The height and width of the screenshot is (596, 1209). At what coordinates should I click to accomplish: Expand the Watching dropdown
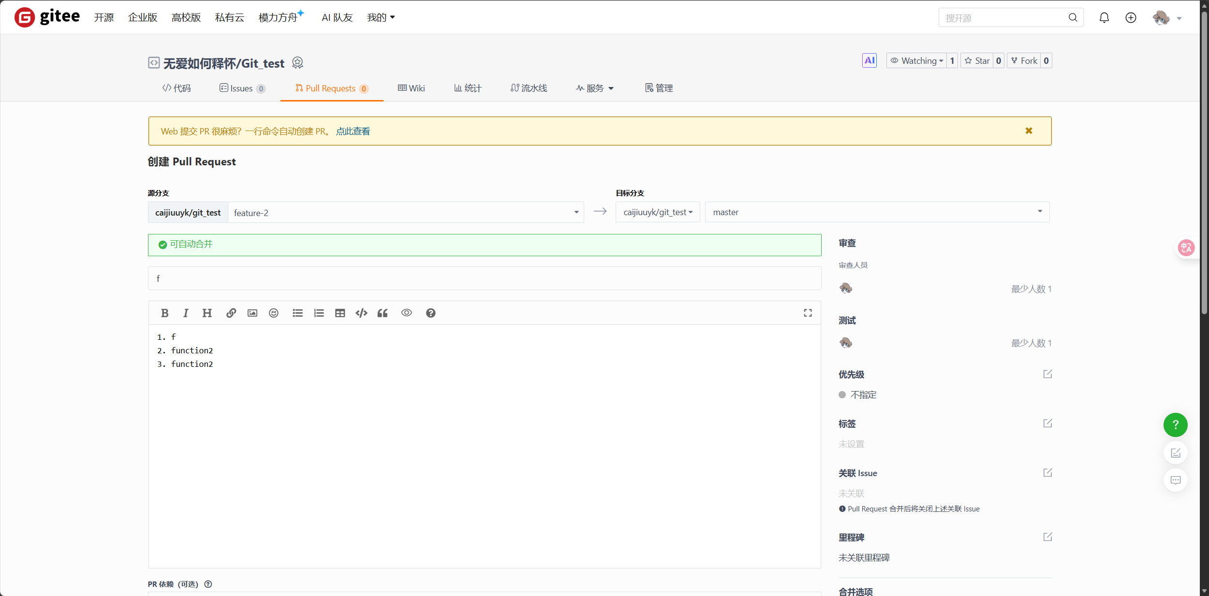pos(917,61)
